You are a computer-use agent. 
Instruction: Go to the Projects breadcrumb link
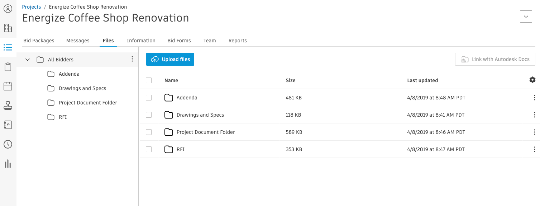click(x=32, y=7)
